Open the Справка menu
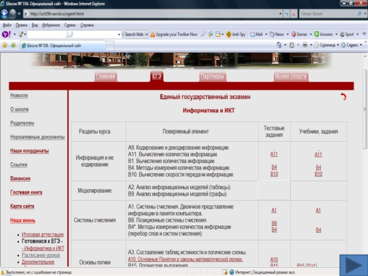Screen dimensions: 368x276 (x=87, y=25)
